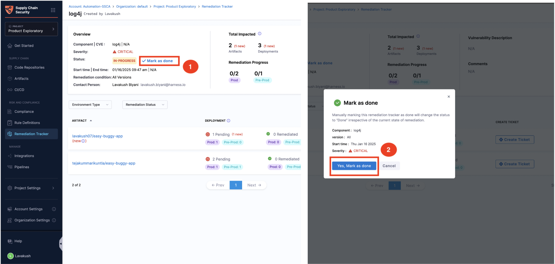Click the Lavakush user avatar

click(10, 256)
